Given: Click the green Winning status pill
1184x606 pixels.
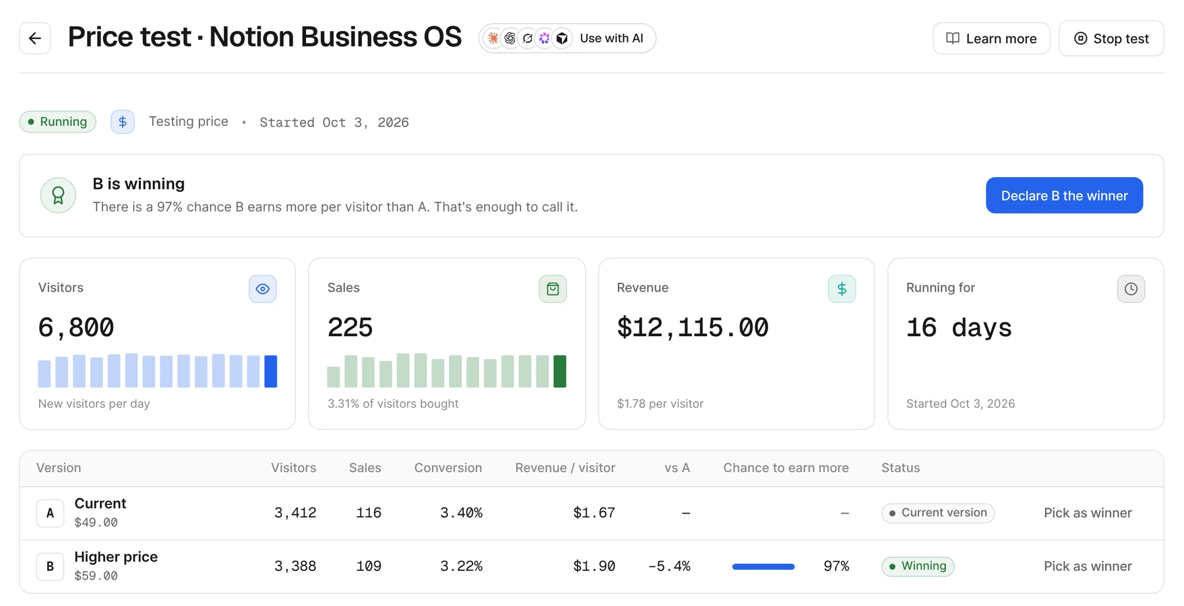Looking at the screenshot, I should coord(918,566).
